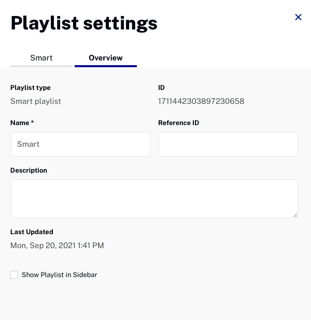Click the Name input field

(x=80, y=144)
